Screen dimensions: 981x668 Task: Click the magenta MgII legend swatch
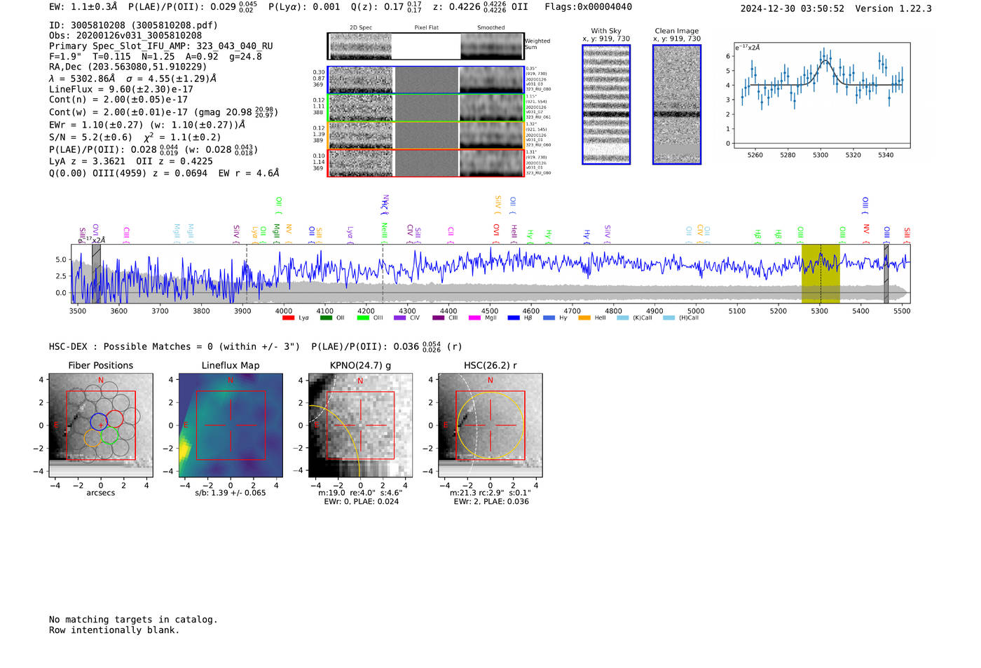(x=474, y=318)
